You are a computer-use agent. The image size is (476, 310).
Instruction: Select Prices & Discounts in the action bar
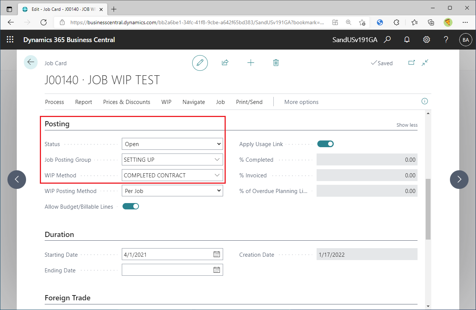(x=127, y=102)
